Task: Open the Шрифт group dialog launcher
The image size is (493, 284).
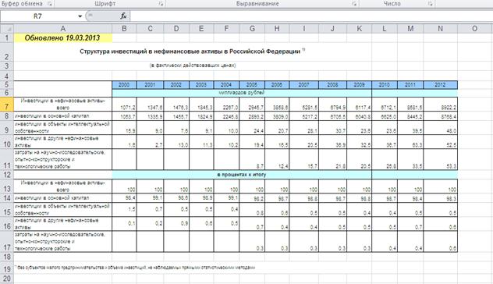Action: 161,4
